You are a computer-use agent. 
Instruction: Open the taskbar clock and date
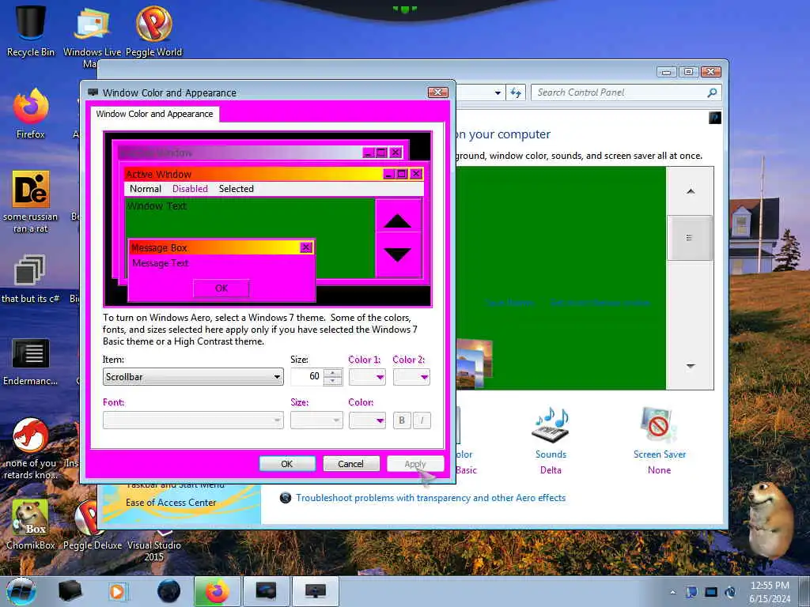click(x=770, y=592)
